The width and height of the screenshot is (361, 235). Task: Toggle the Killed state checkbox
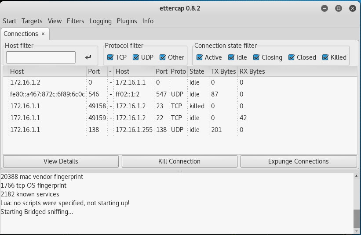(x=325, y=57)
